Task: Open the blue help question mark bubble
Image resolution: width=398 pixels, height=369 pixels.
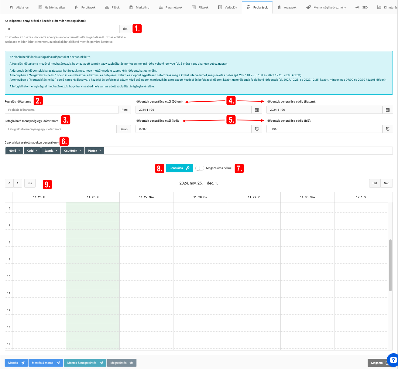Action: click(x=393, y=359)
